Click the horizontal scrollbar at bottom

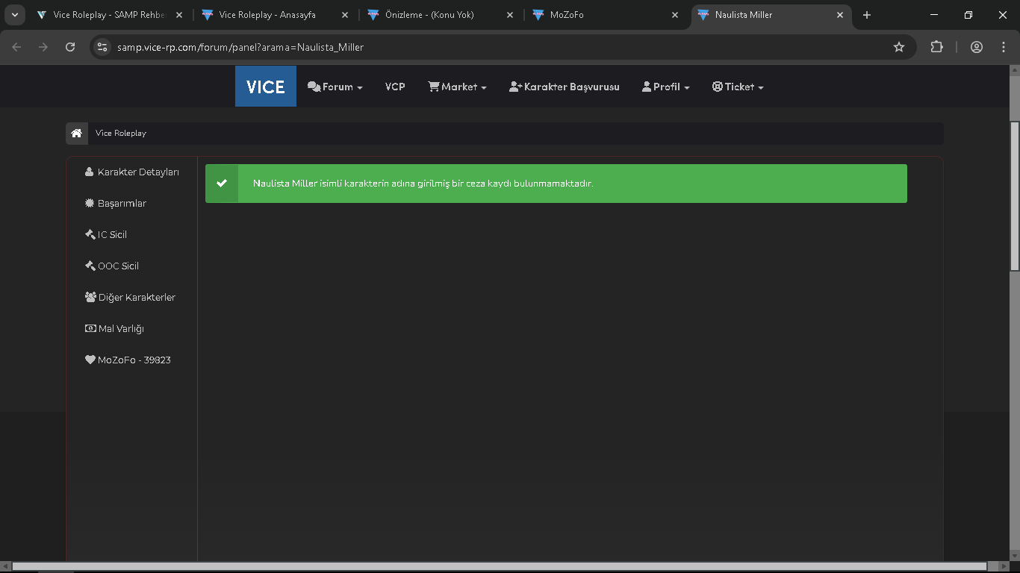click(x=500, y=567)
